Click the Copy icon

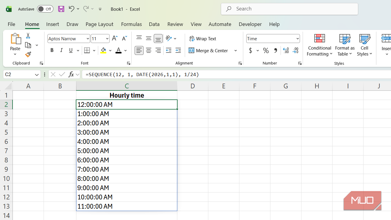click(x=28, y=45)
